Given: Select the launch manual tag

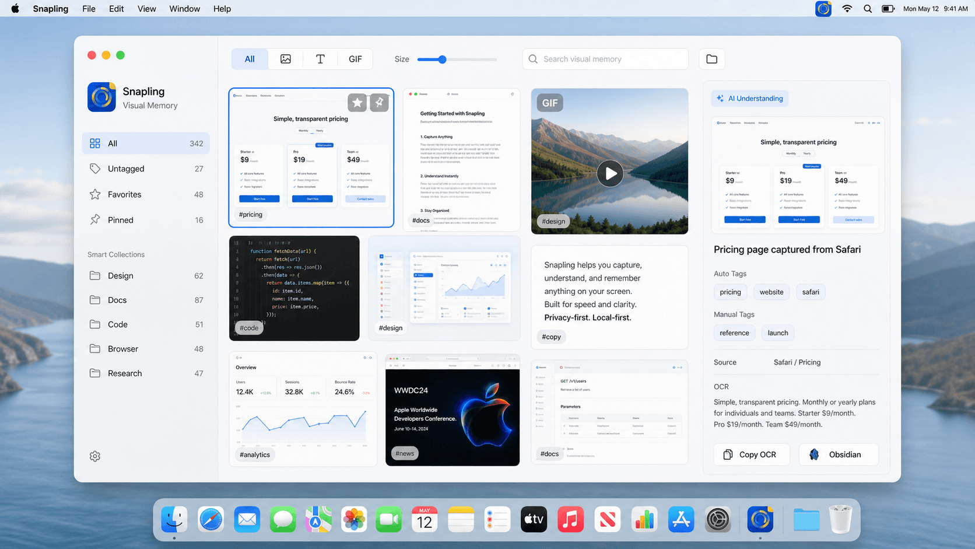Looking at the screenshot, I should 778,333.
